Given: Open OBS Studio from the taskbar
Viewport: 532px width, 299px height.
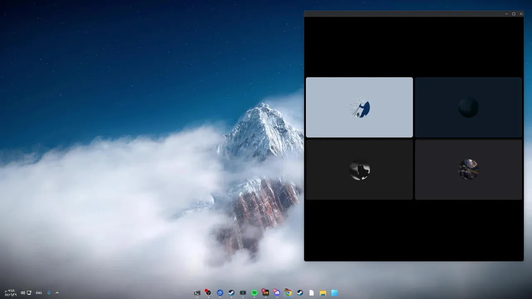Looking at the screenshot, I should [208, 293].
